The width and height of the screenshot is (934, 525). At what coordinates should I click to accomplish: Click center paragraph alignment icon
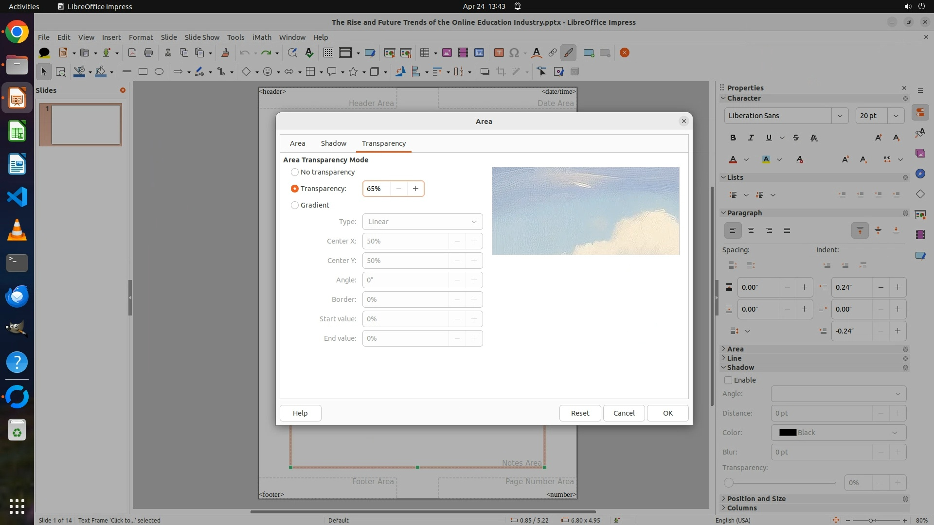tap(751, 230)
